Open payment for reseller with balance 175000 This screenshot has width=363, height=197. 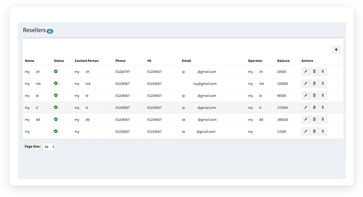[x=323, y=108]
